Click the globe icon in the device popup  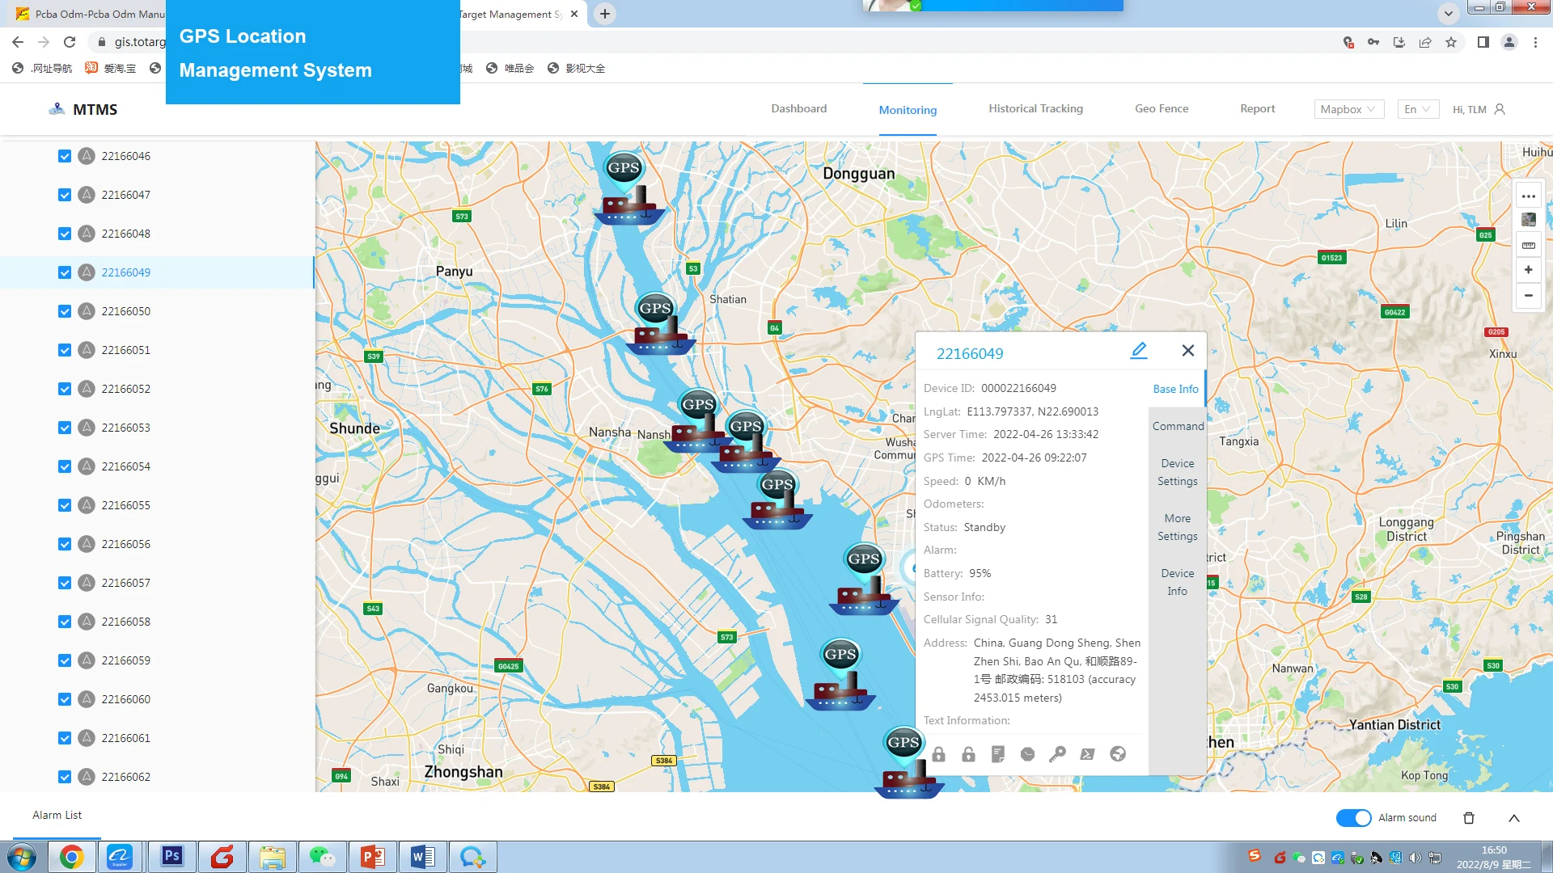tap(1118, 754)
